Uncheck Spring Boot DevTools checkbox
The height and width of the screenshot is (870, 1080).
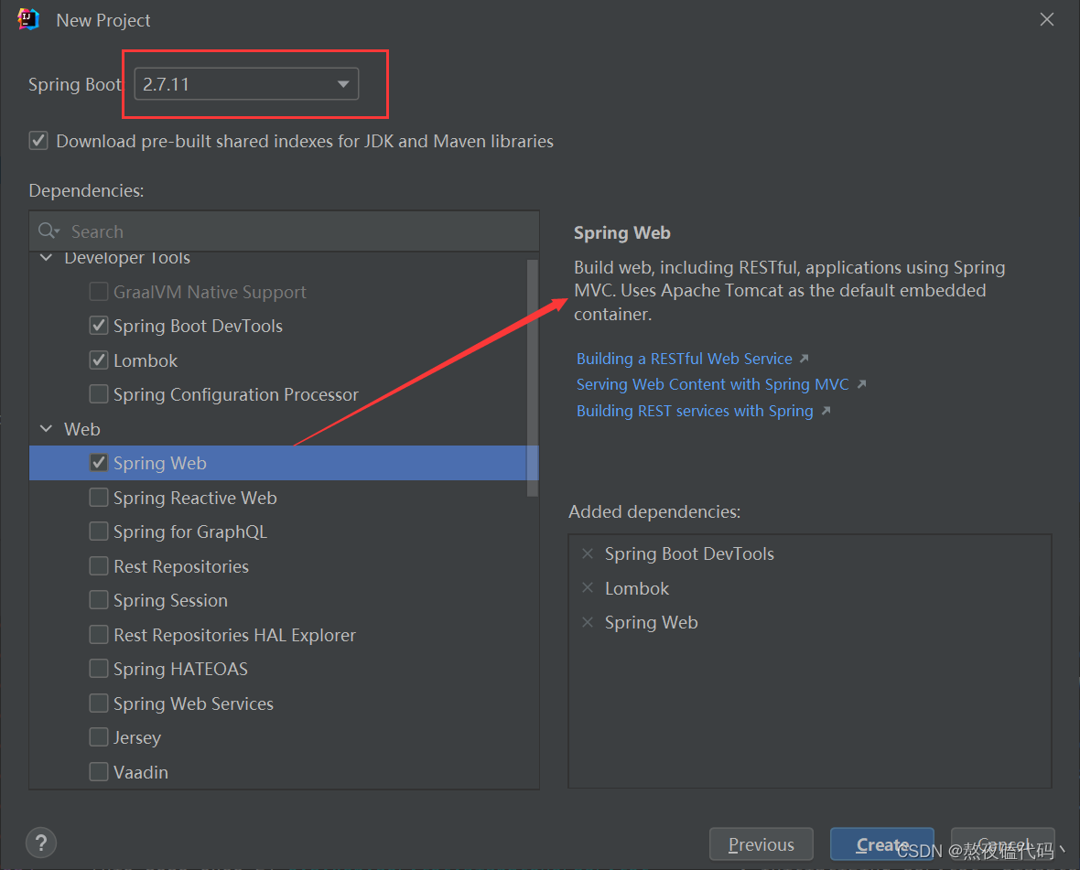[99, 325]
